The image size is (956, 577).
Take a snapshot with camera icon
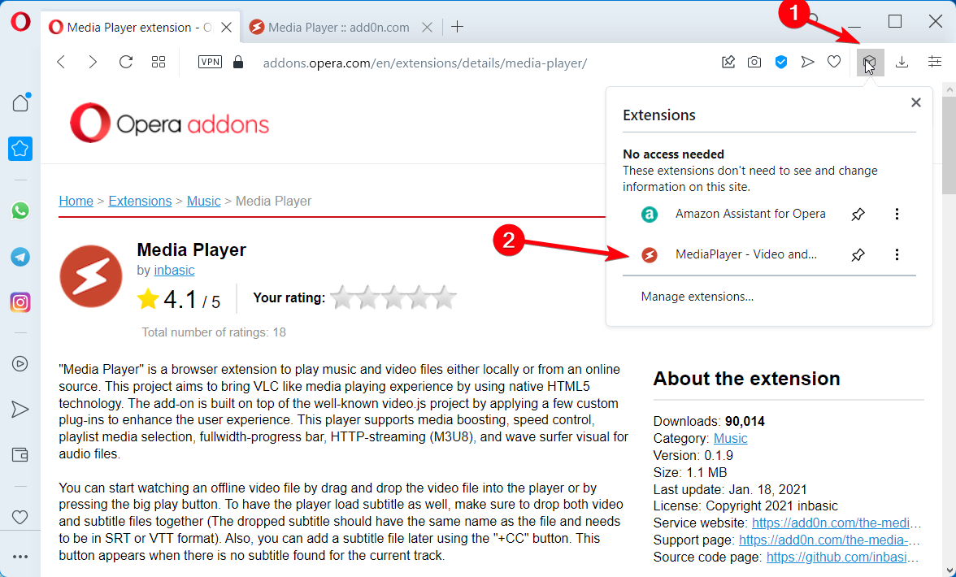click(754, 62)
